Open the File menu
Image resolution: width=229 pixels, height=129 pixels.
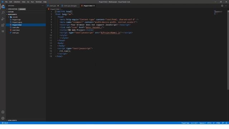click(6, 2)
